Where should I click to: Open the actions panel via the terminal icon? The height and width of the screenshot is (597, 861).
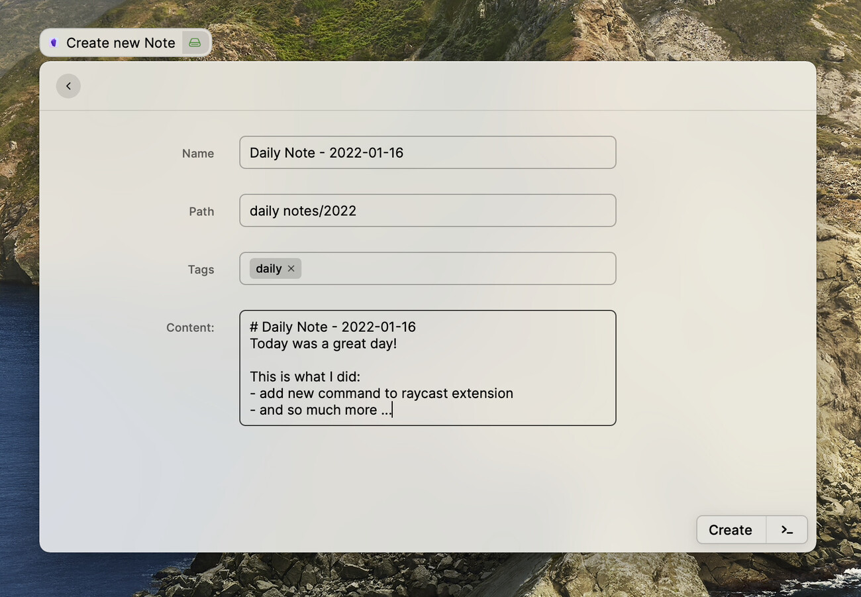point(786,529)
